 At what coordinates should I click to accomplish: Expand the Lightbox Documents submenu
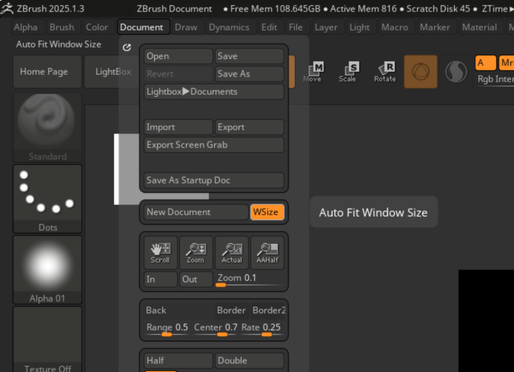[214, 91]
